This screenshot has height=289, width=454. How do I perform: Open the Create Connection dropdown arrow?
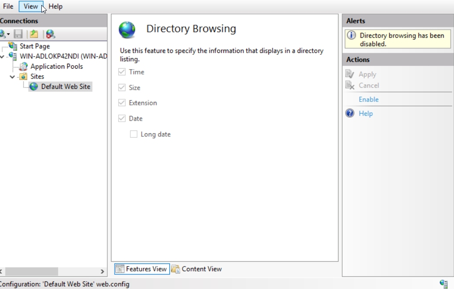click(9, 35)
